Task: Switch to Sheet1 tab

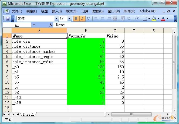Action: tap(28, 115)
